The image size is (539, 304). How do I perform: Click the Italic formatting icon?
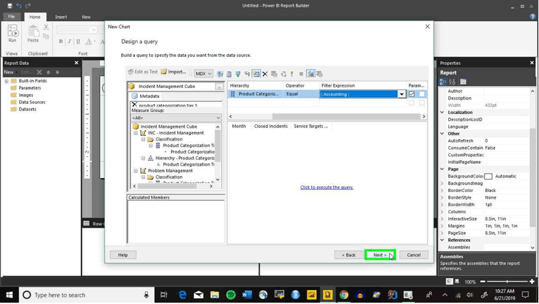[x=70, y=42]
